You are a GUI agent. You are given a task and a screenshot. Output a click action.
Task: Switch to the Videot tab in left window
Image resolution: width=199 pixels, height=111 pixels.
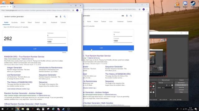point(30,23)
